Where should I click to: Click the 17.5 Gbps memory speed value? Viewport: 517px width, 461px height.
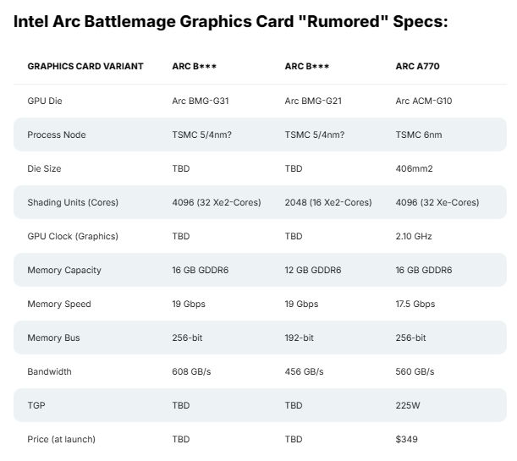tap(415, 305)
